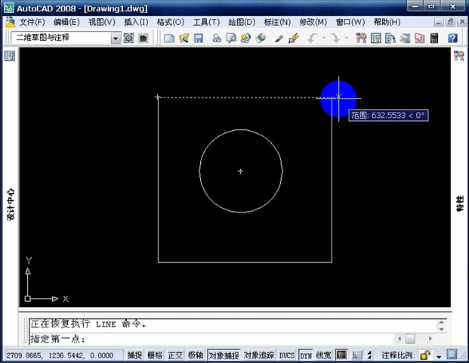Click the Block Editor pencil icon
469x363 pixels.
click(294, 38)
